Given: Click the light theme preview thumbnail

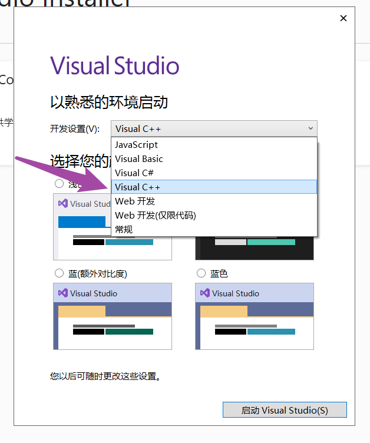Looking at the screenshot, I should click(x=82, y=227).
